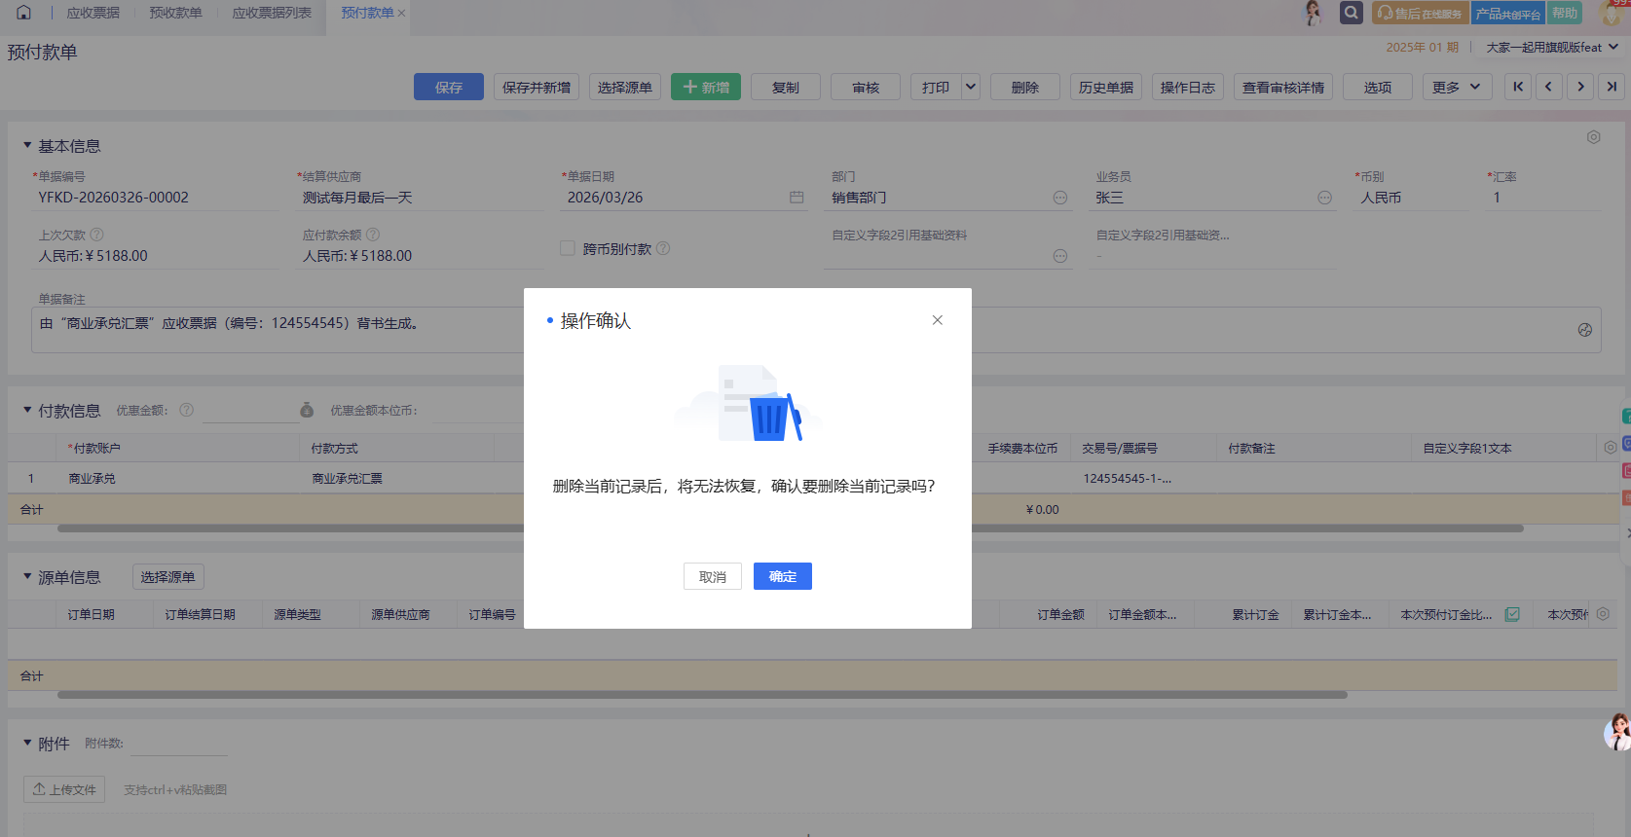Image resolution: width=1631 pixels, height=837 pixels.
Task: Jump to the last record arrow
Action: tap(1612, 87)
